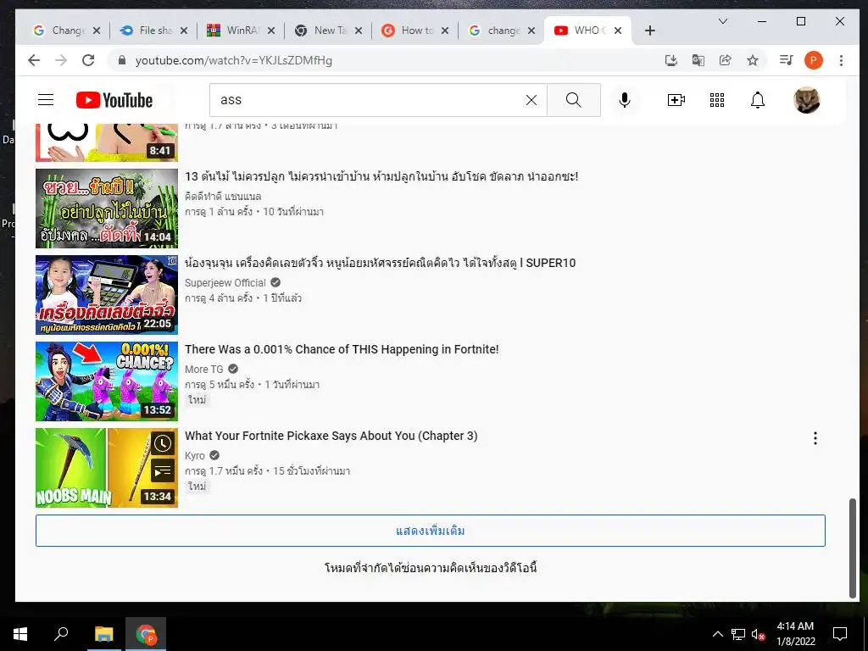Click the Fortnite llamas 13:52 thumbnail

tap(107, 381)
